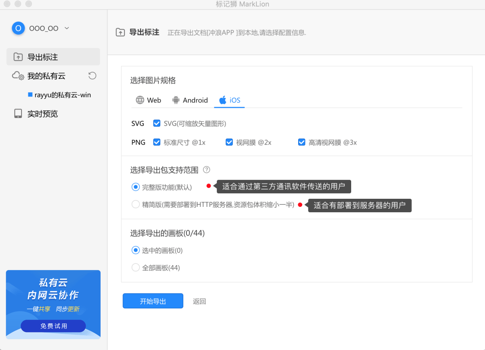
Task: Click the tablet icon for live preview
Action: tap(18, 114)
